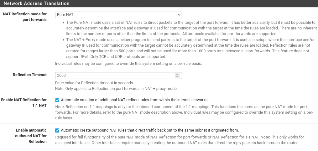Click the 'Enable automatic outbound NAT for Reflection' label
This screenshot has width=318, height=151.
31,136
